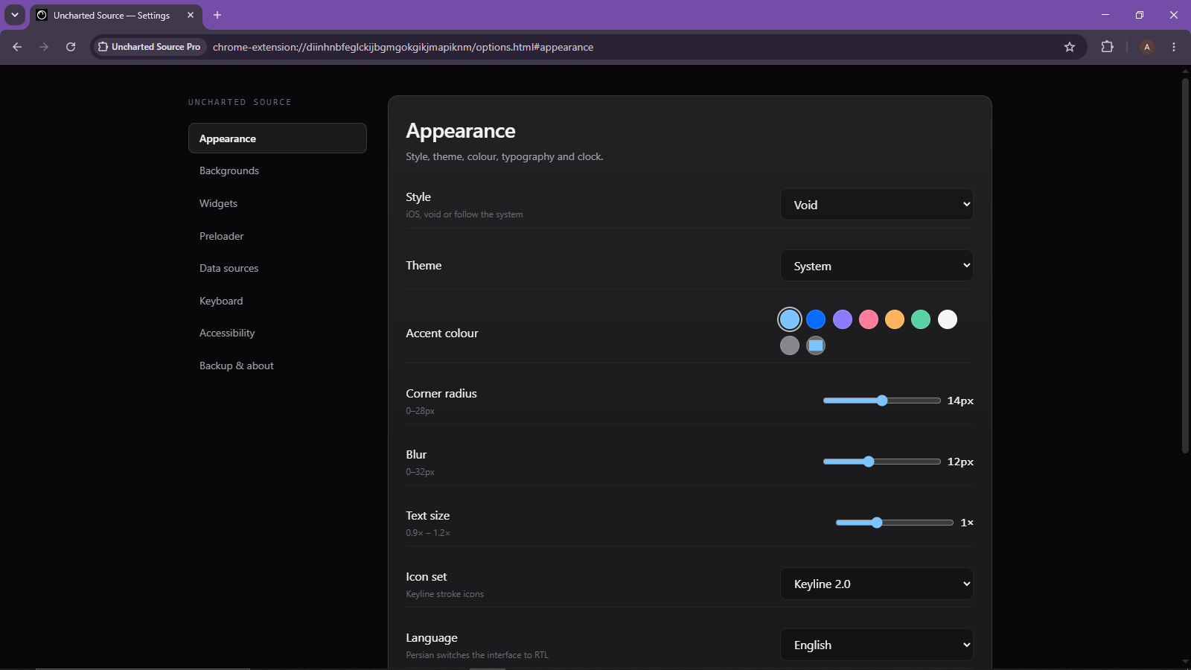Click the page vertical scrollbar
Screen dimensions: 1191x670
[1185, 265]
